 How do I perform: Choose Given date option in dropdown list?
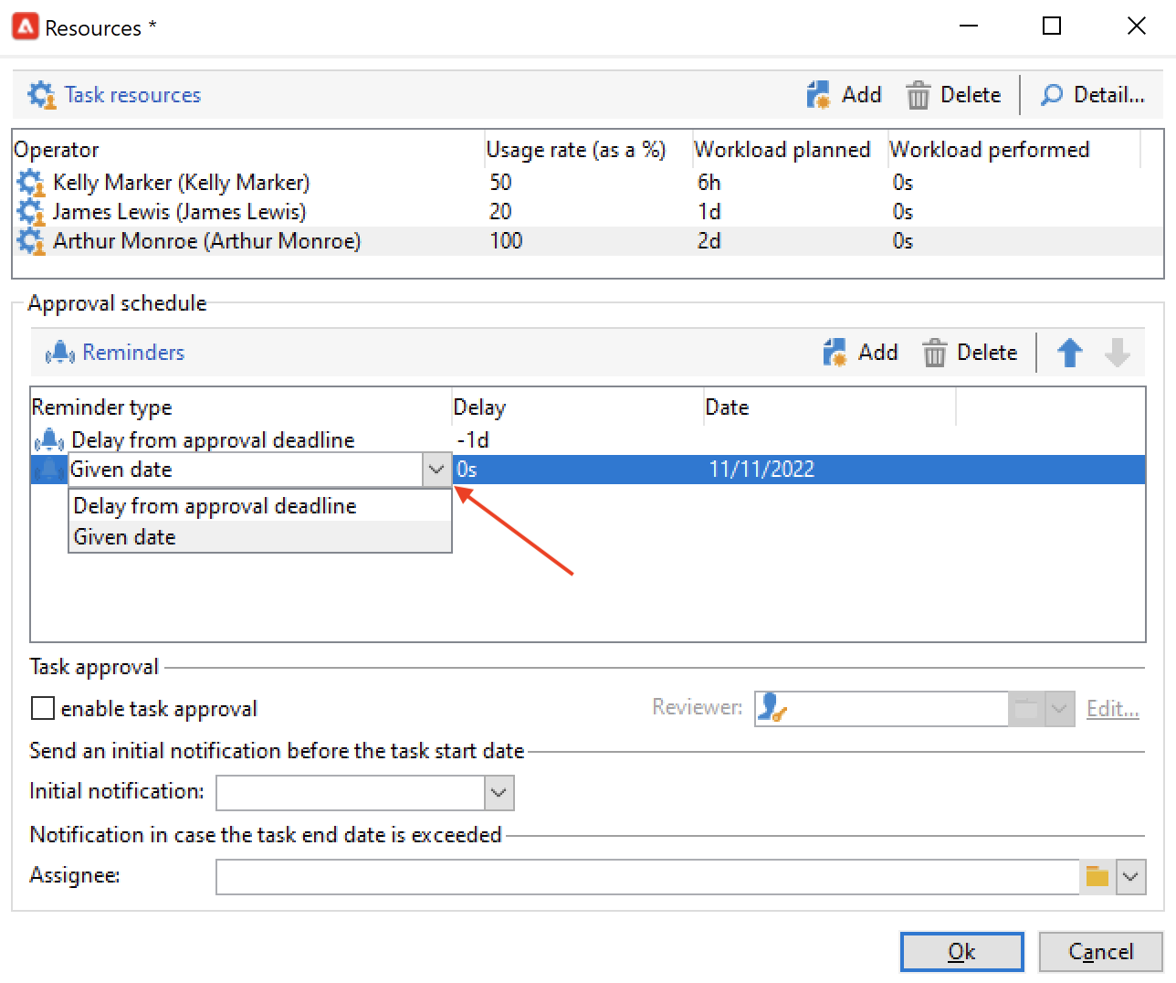[x=260, y=537]
